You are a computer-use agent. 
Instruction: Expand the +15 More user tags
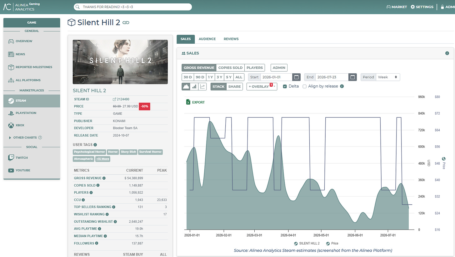(x=103, y=159)
